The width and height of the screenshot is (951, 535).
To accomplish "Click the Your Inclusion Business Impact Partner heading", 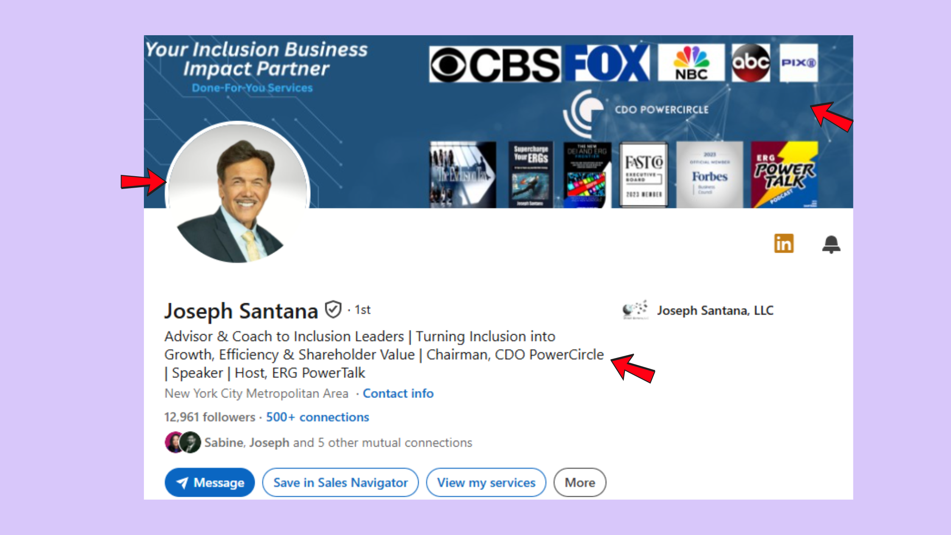I will coord(256,59).
